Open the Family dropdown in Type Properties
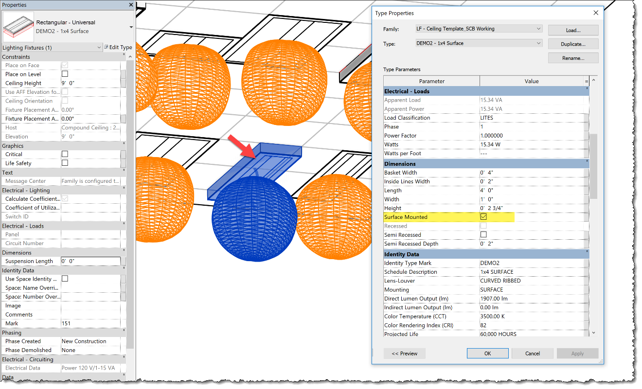 538,29
